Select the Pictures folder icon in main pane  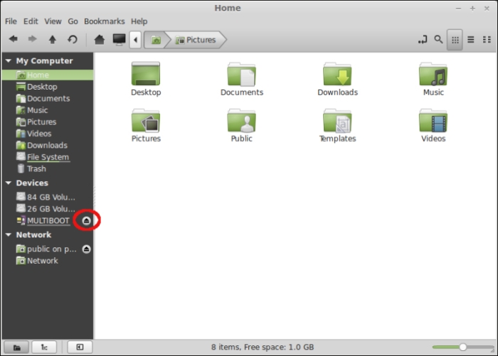pyautogui.click(x=146, y=126)
